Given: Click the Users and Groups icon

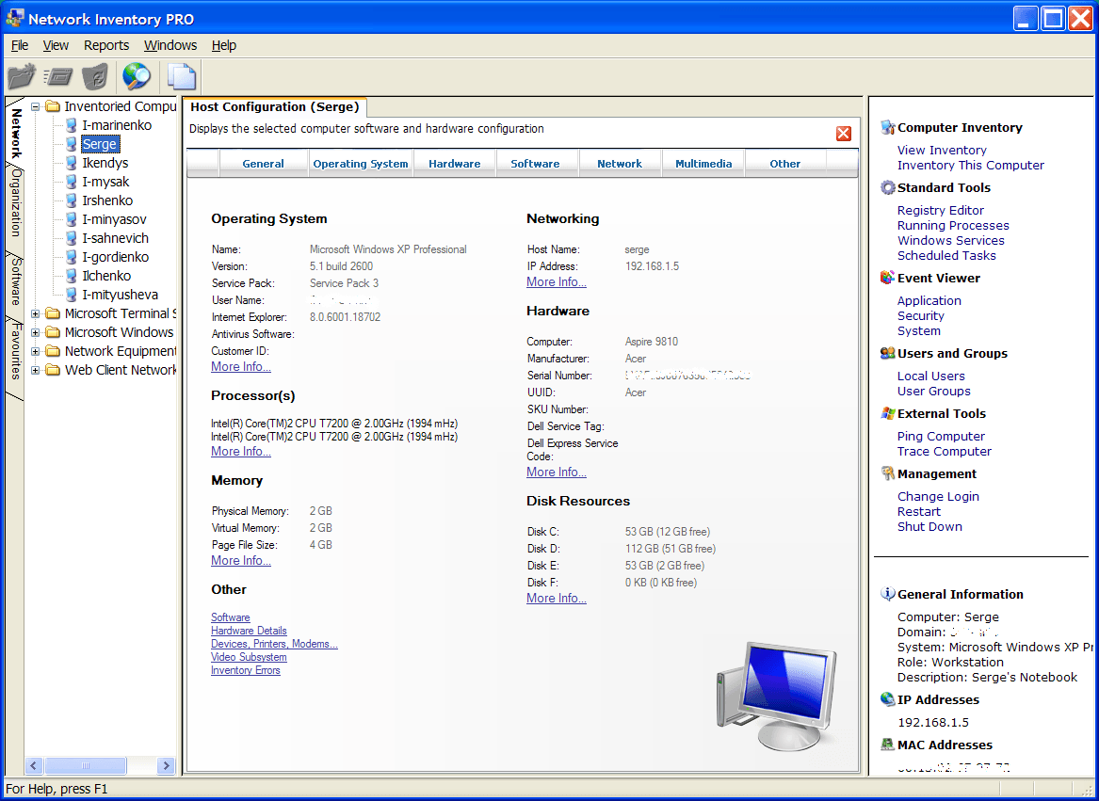Looking at the screenshot, I should [x=885, y=353].
